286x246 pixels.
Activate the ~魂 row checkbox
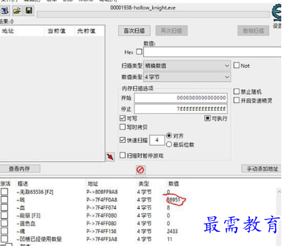tap(4, 231)
